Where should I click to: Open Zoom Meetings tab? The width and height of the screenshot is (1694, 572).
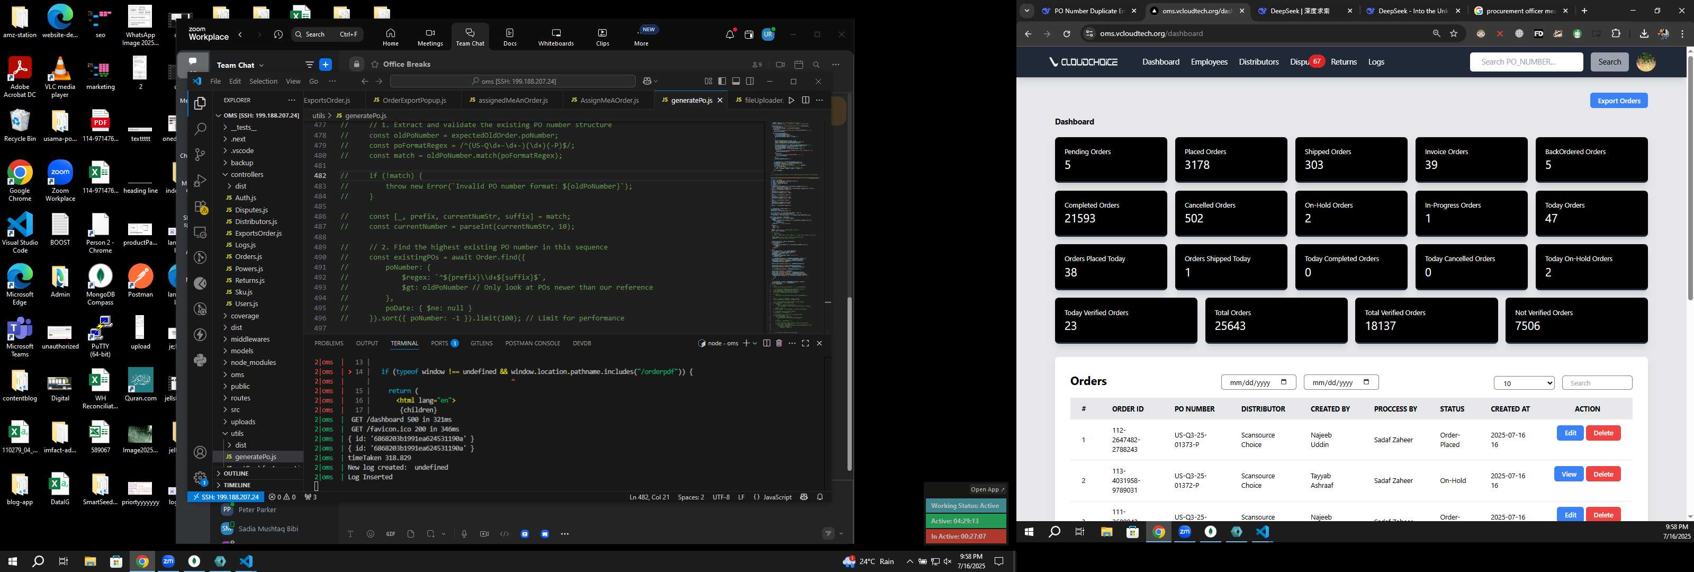[430, 37]
